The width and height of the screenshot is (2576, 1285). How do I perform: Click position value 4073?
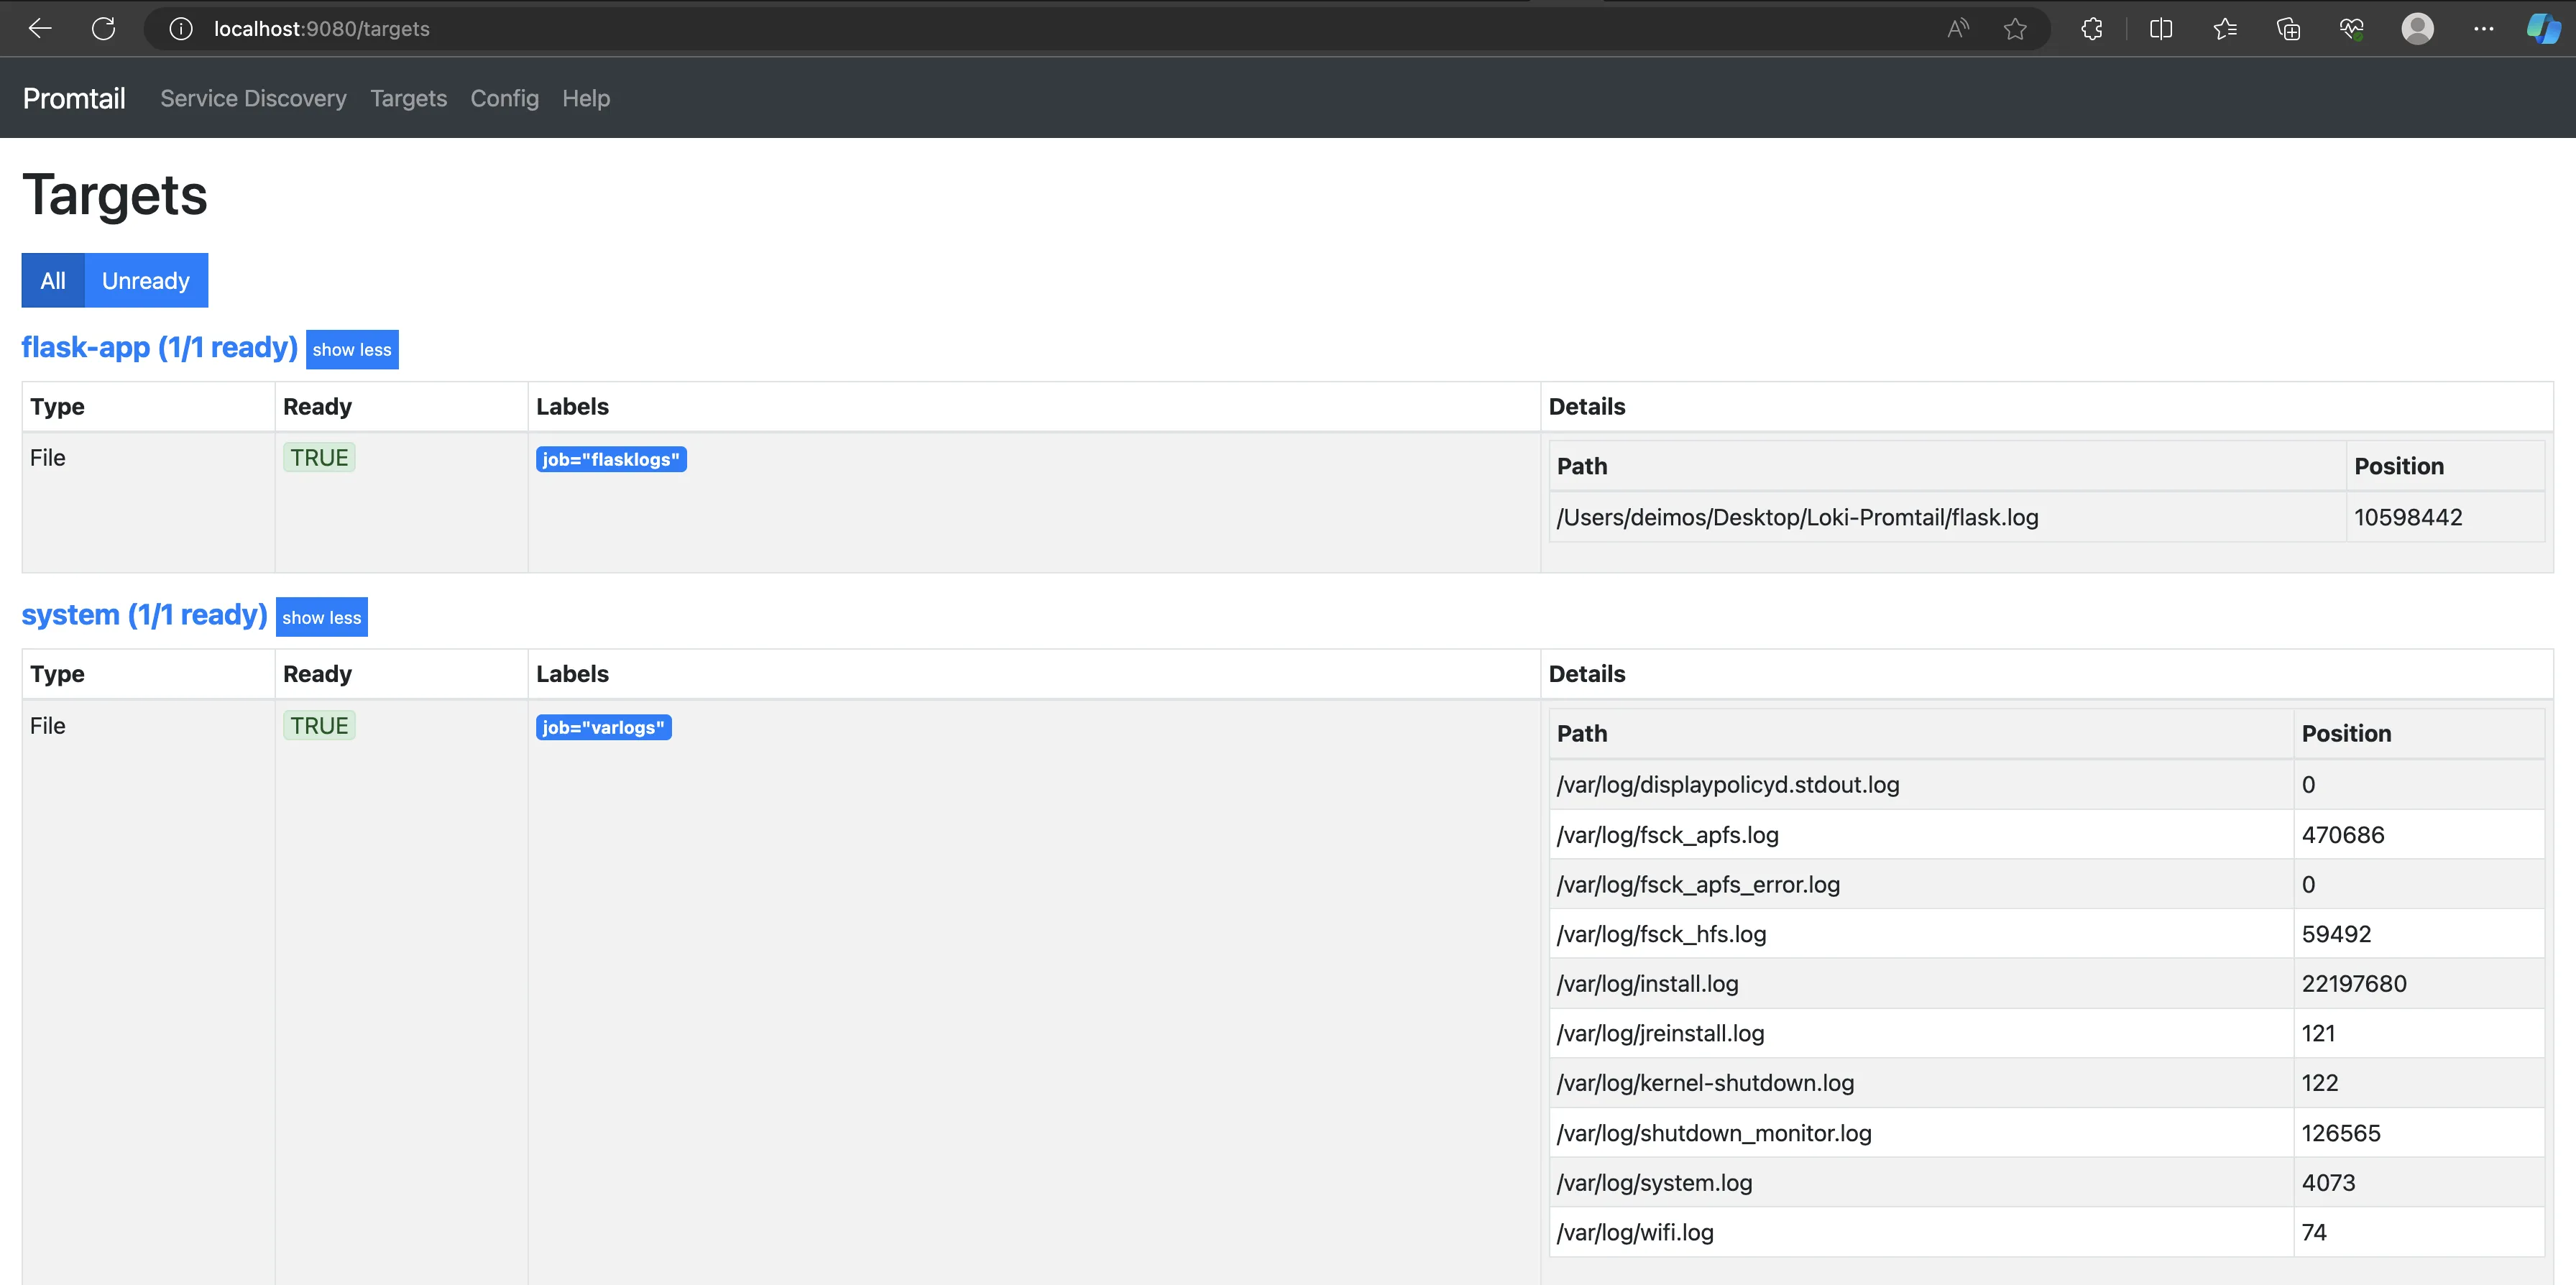(2328, 1183)
